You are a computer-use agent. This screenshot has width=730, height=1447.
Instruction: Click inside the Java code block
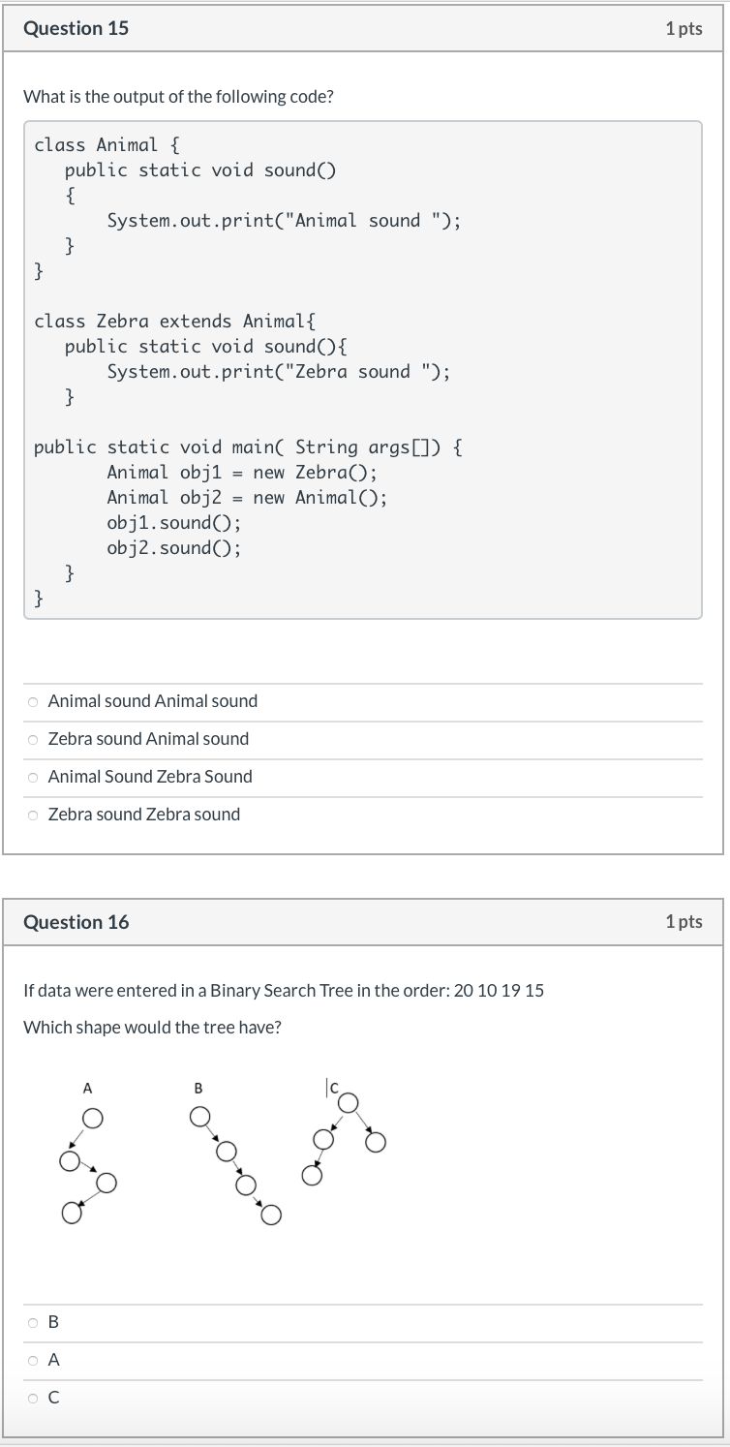click(363, 370)
